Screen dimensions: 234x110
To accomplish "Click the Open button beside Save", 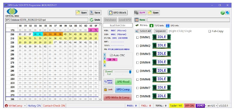I will click(x=81, y=13).
